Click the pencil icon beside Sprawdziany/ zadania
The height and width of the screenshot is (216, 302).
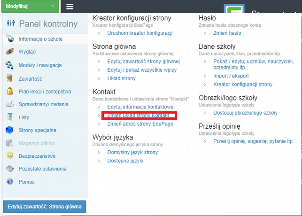tap(10, 104)
